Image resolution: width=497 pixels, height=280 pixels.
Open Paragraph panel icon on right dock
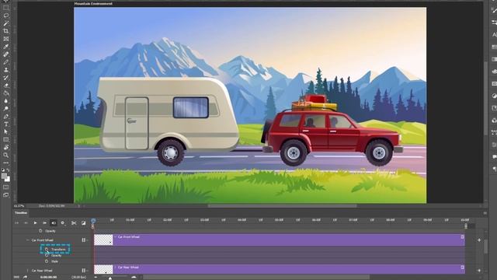coord(494,169)
